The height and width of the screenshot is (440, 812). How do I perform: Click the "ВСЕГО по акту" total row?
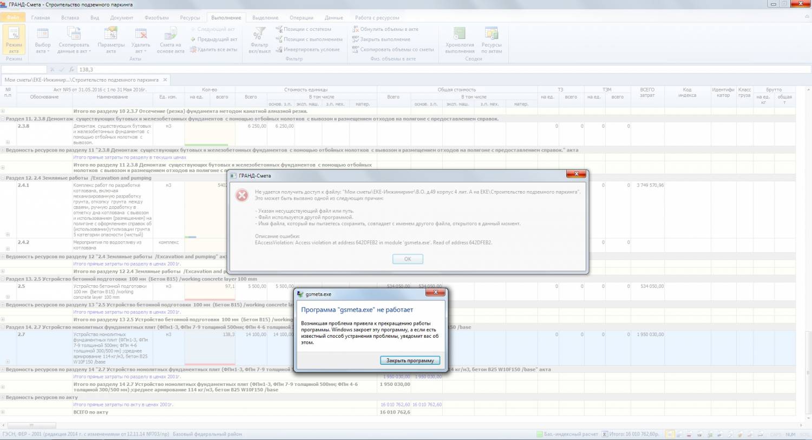pyautogui.click(x=398, y=412)
